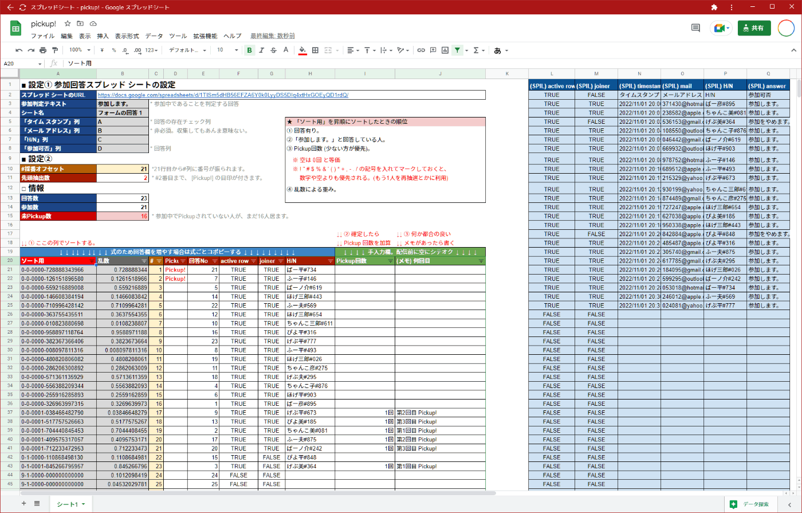Click the Meet video call button
Screen dimensions: 802x513
coord(721,28)
